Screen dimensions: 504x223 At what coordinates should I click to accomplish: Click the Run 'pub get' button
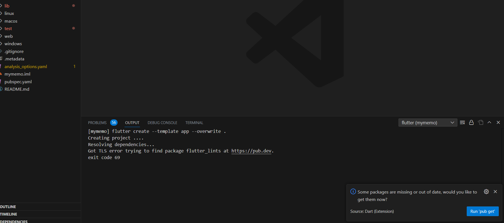483,211
